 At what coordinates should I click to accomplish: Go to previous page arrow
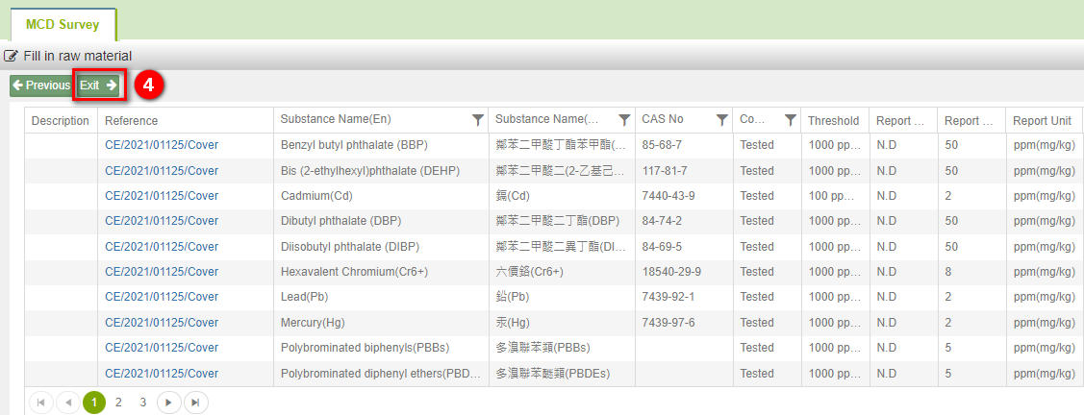tap(67, 402)
